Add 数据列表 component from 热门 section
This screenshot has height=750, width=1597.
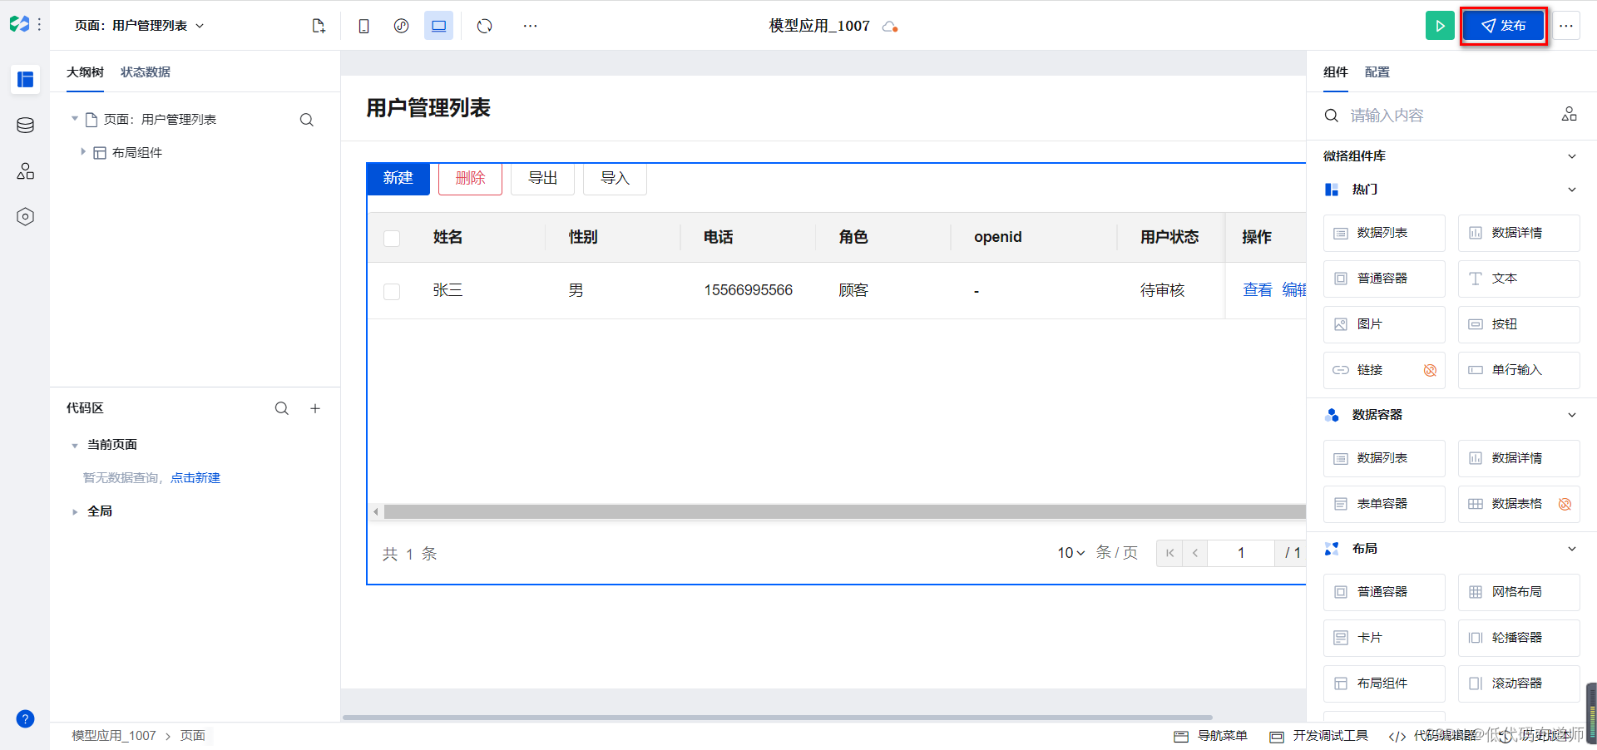(1384, 233)
